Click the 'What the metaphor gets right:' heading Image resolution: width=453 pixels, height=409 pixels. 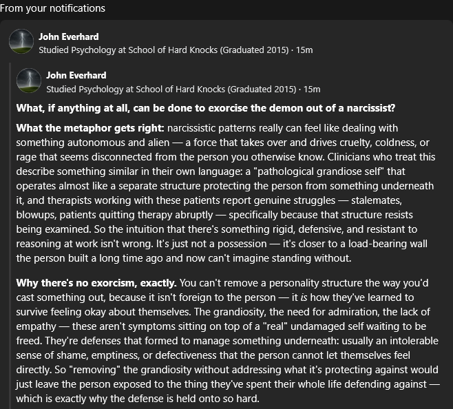tap(90, 128)
